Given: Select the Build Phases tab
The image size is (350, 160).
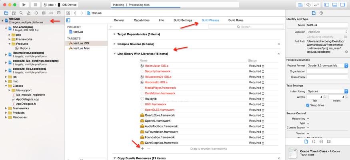Looking at the screenshot, I should click(210, 20).
